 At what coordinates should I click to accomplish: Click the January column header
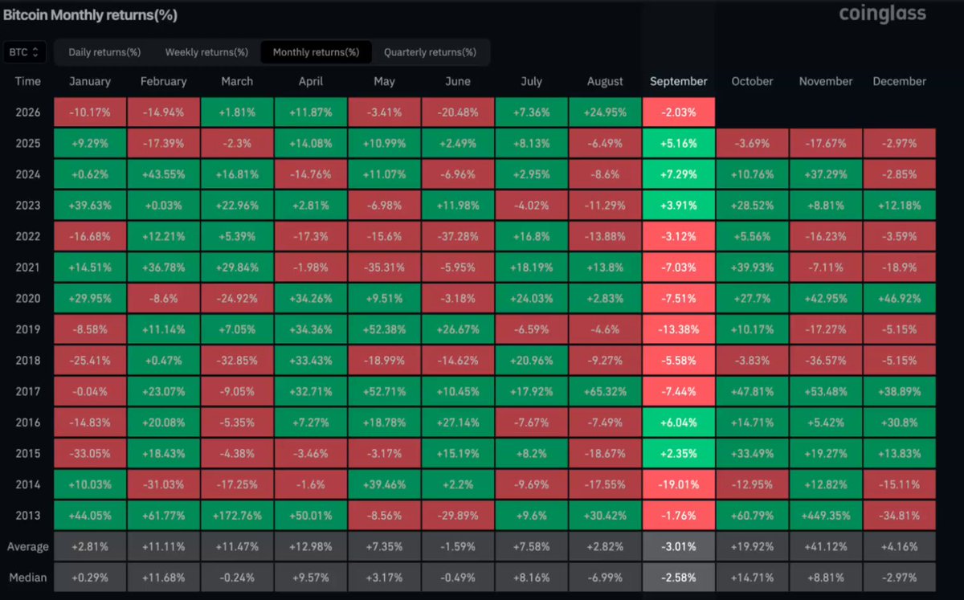click(90, 81)
